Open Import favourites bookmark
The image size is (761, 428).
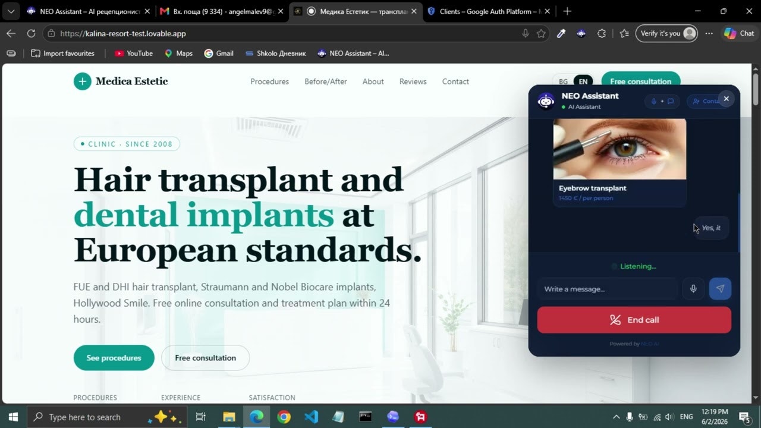tap(62, 53)
